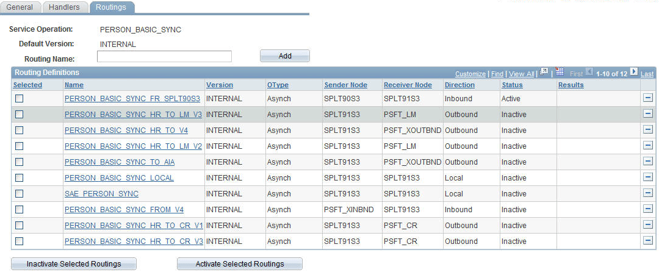Check PERSON_BASIC_SYNC_HR_TO_LM_V2 routing checkbox
This screenshot has width=659, height=272.
coord(20,146)
